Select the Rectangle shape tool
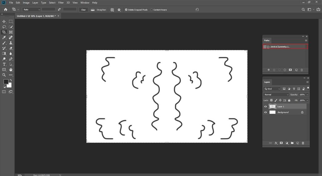The height and width of the screenshot is (176, 322). click(x=4, y=70)
